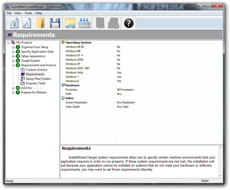Open the Help menu
The image size is (230, 190).
tap(39, 13)
